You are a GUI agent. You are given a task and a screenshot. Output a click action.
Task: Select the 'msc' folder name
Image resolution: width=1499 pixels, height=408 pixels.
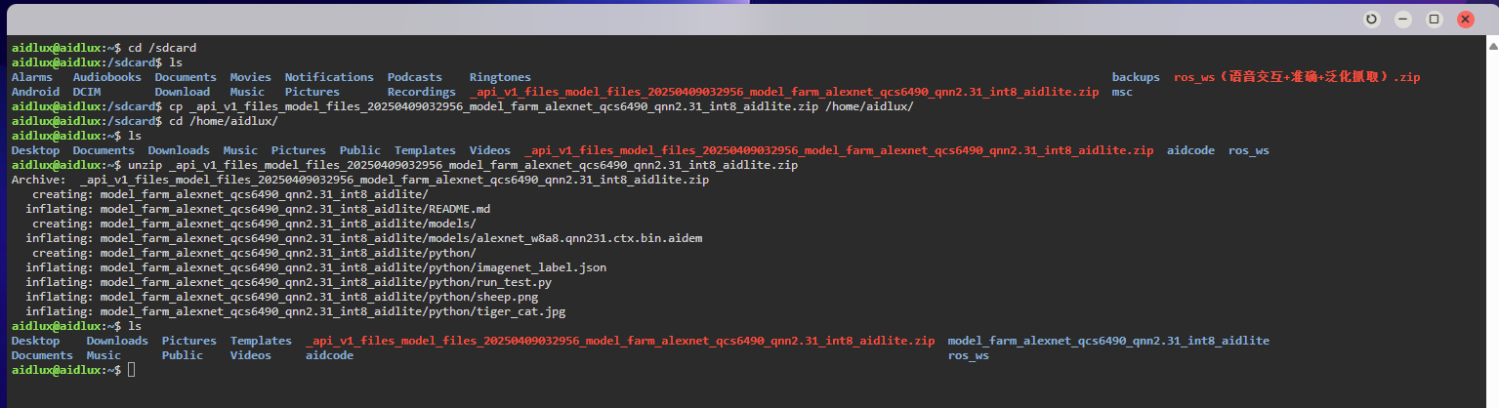click(1122, 92)
